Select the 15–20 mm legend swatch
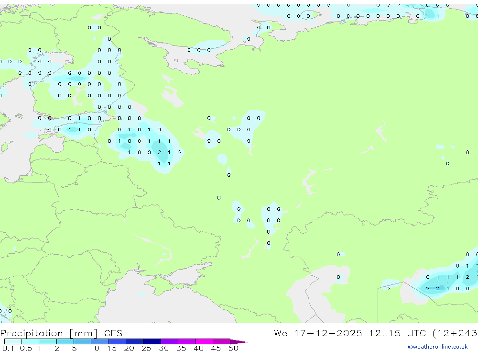This screenshot has height=351, width=478. point(117,341)
